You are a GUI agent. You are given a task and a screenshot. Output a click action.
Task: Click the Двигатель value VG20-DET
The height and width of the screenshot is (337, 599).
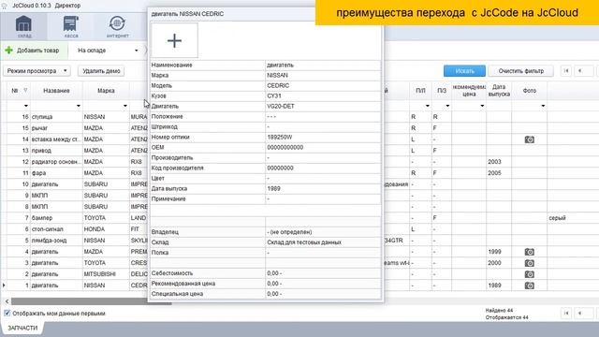pyautogui.click(x=281, y=106)
